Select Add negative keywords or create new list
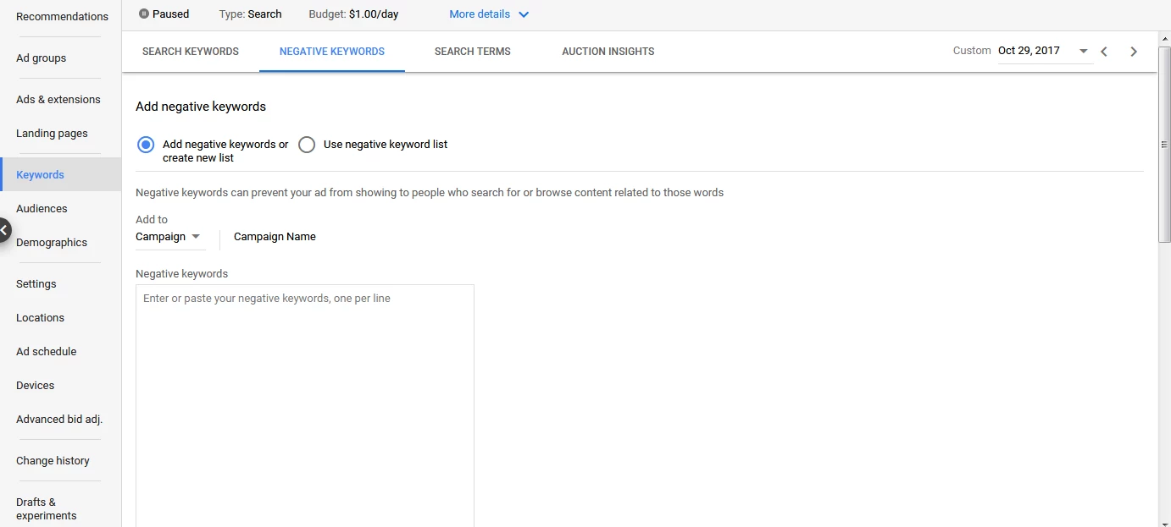 pyautogui.click(x=146, y=145)
